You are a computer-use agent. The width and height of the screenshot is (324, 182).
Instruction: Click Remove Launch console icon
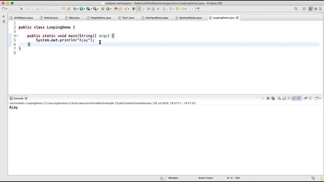[268, 98]
